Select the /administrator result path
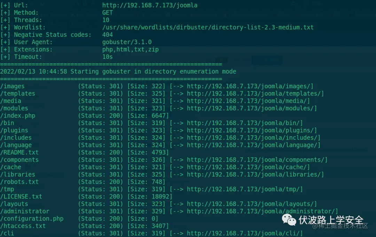Screen dimensions: 376x237 click(24, 211)
